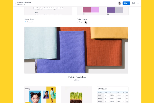Open the large Fabric Swatches image

tap(76, 50)
